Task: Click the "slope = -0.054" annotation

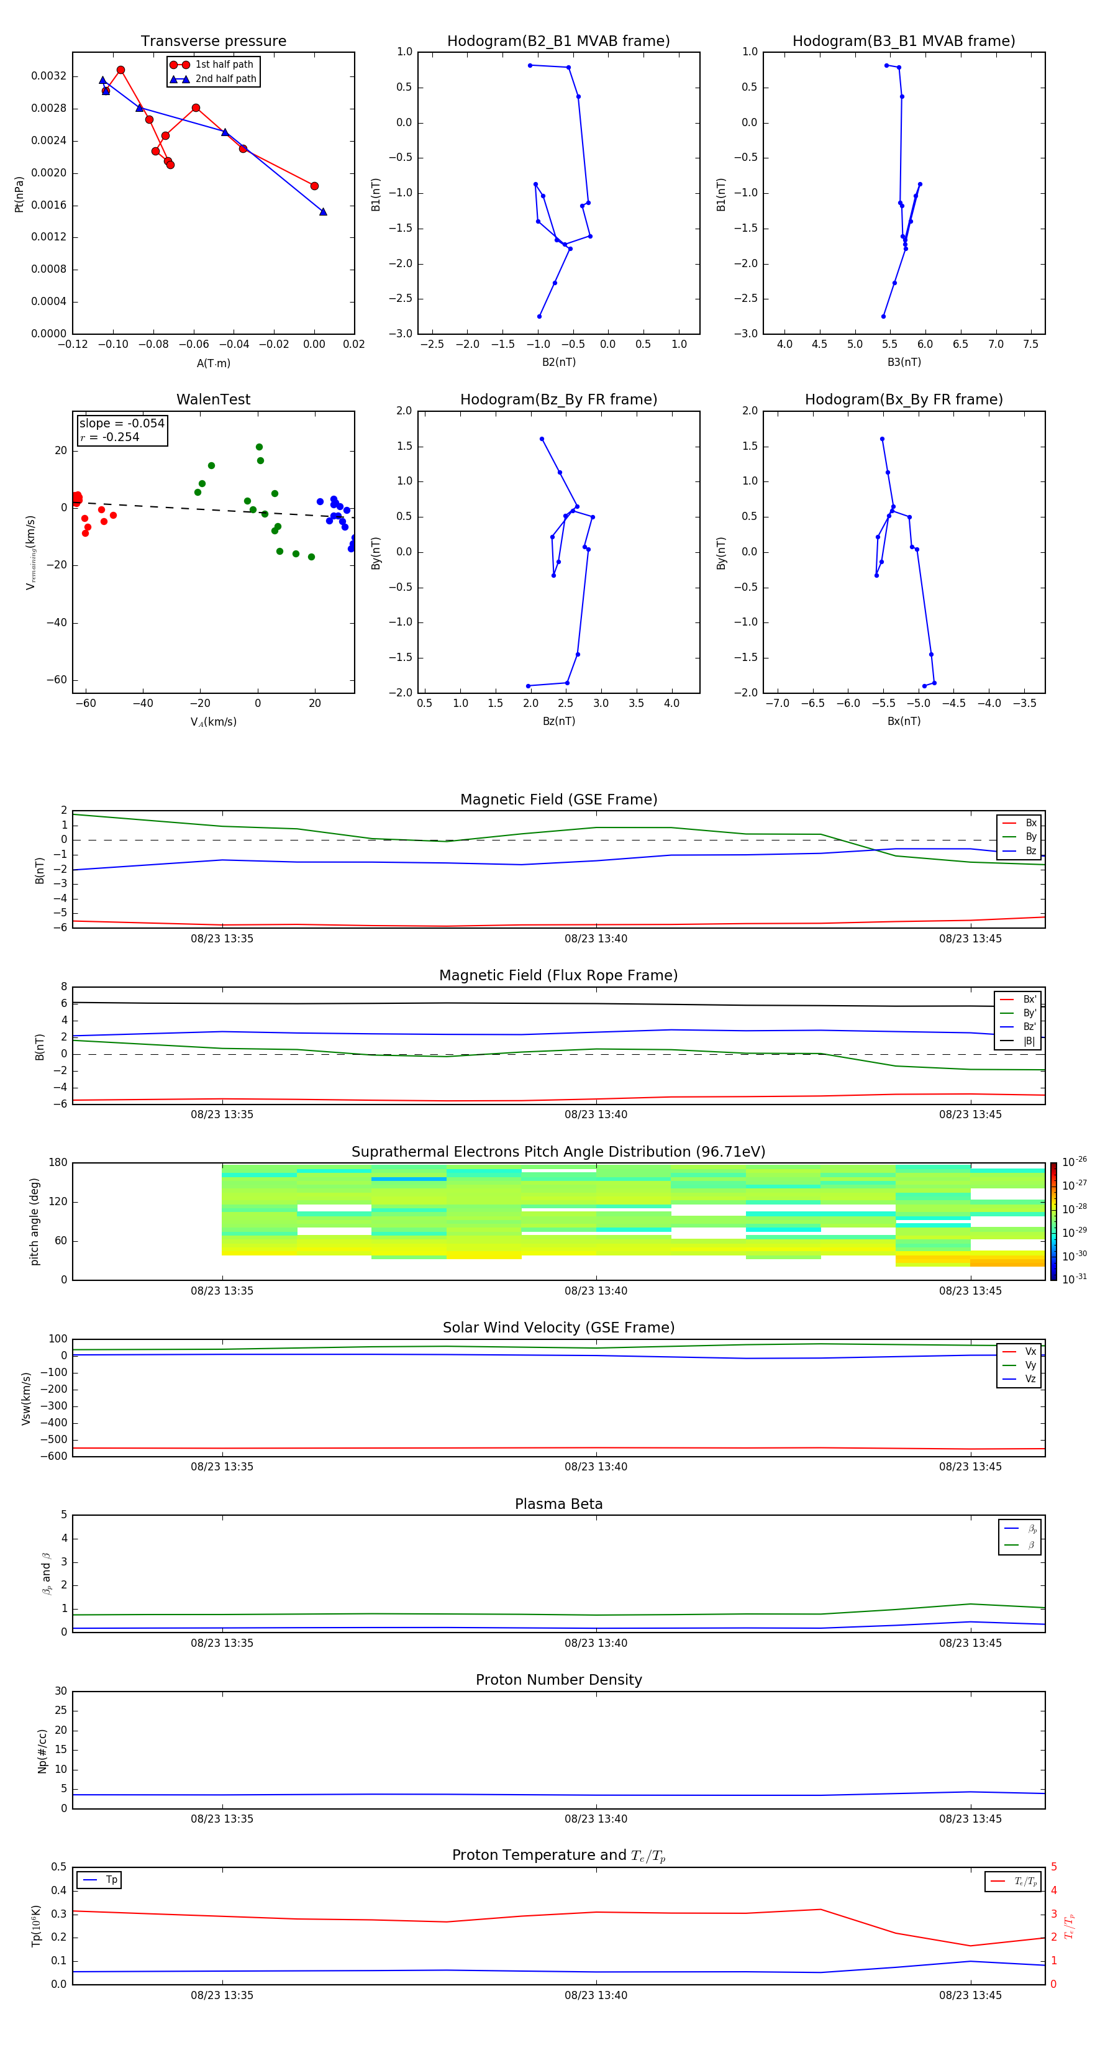Action: [122, 424]
